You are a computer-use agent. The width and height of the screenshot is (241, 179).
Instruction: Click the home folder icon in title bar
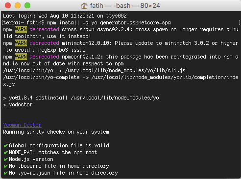tap(84, 6)
